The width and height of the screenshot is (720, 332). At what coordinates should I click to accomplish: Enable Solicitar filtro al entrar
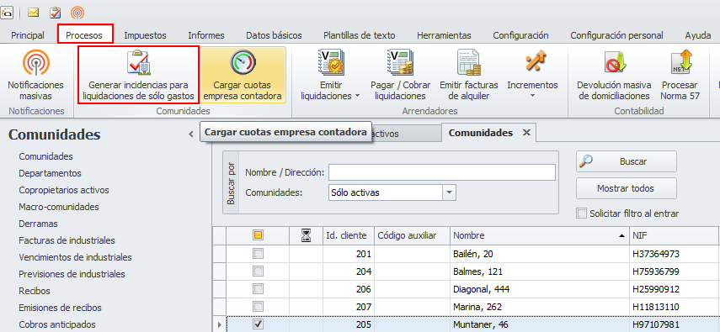click(582, 213)
